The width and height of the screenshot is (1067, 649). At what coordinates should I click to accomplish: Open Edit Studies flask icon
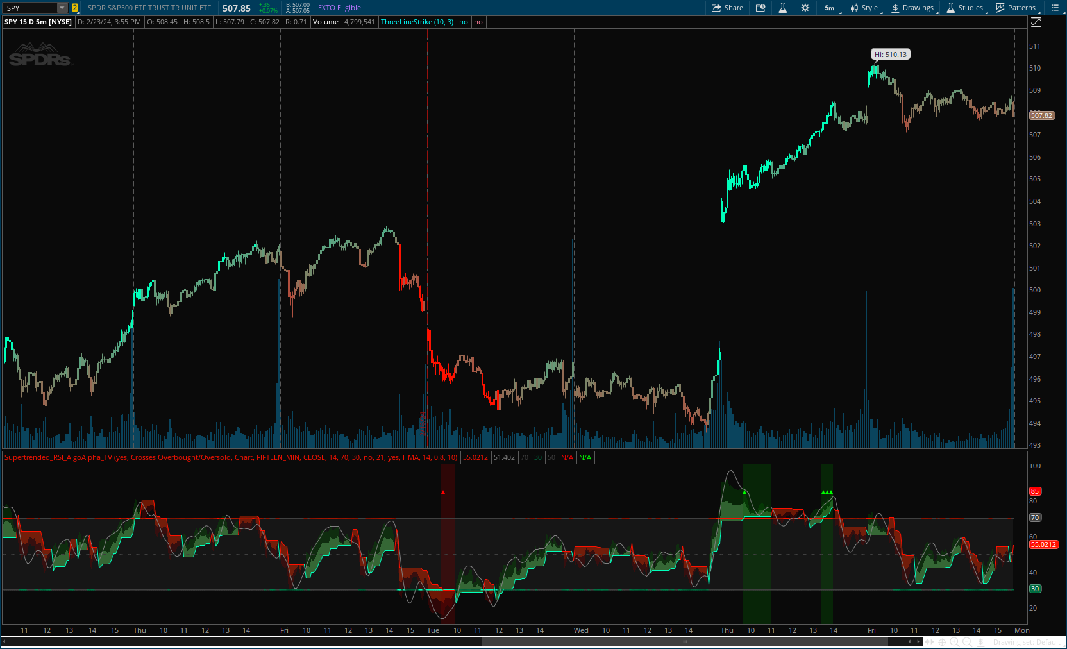783,8
